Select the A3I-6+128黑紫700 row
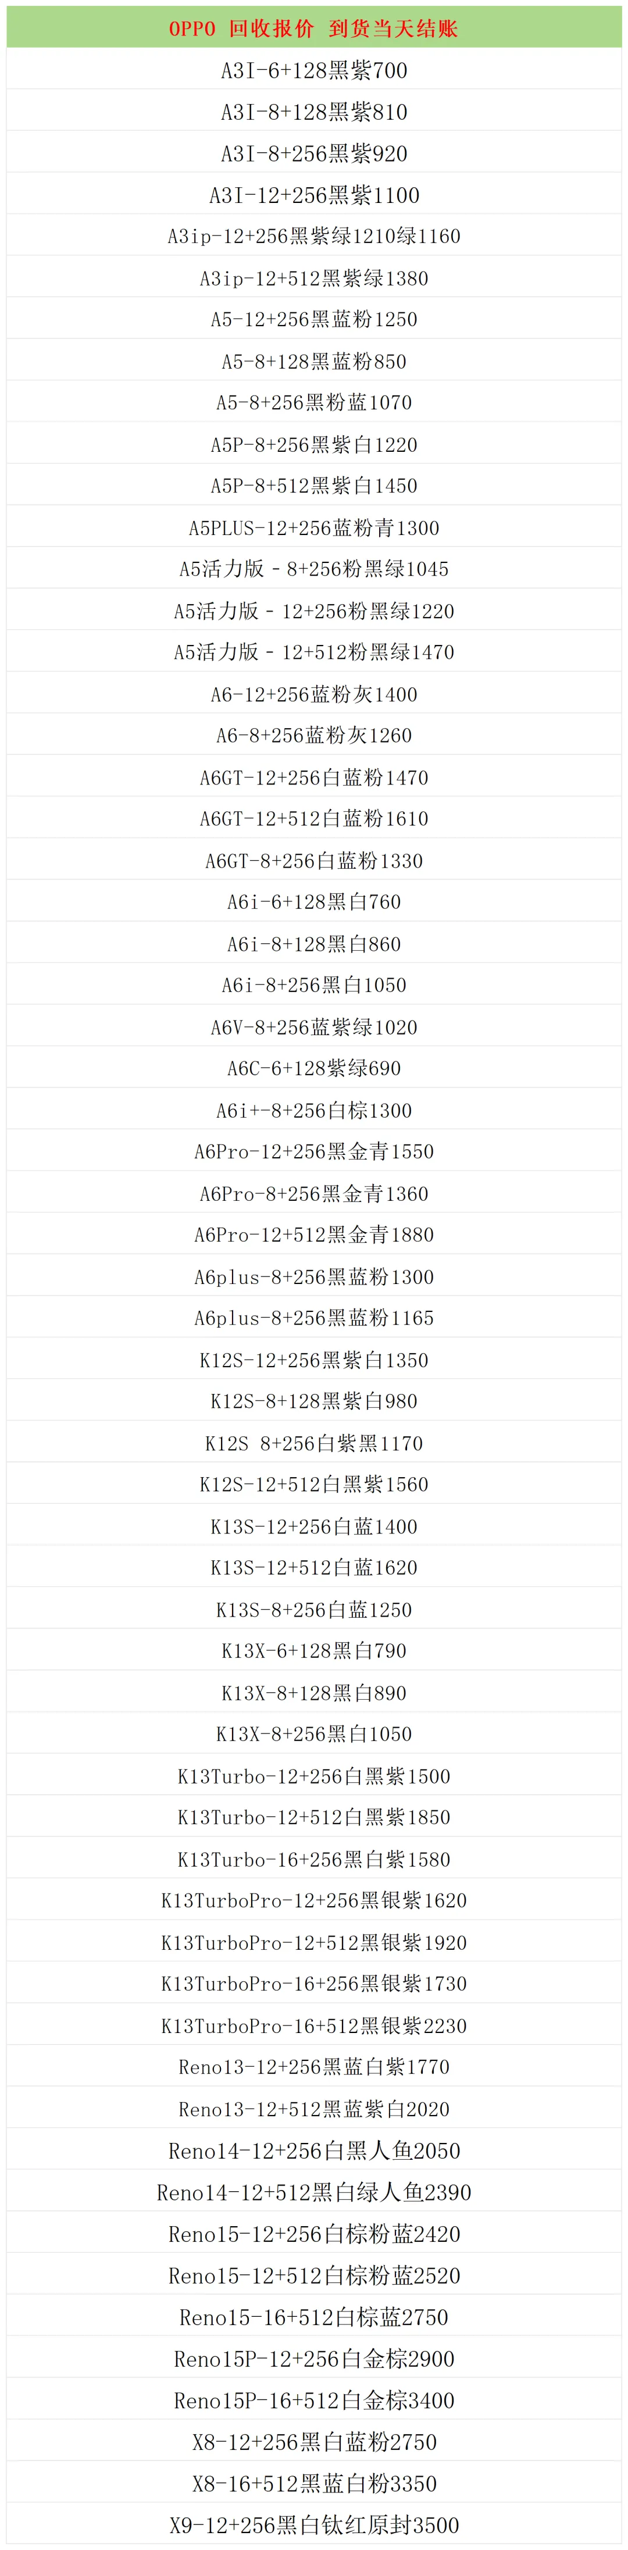 click(314, 69)
